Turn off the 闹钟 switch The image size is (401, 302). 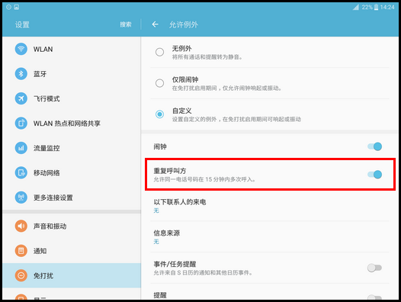(x=374, y=146)
